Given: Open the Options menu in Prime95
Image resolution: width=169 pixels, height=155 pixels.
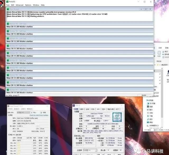Looking at the screenshot, I should click(x=28, y=5).
